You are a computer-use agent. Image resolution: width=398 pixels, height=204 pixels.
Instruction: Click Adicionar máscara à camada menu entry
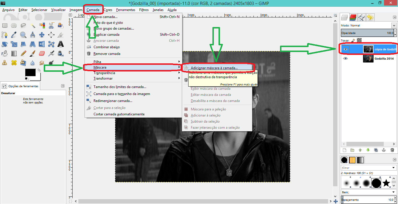(214, 68)
